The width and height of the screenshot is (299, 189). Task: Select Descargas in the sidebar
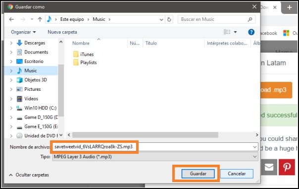(x=35, y=43)
